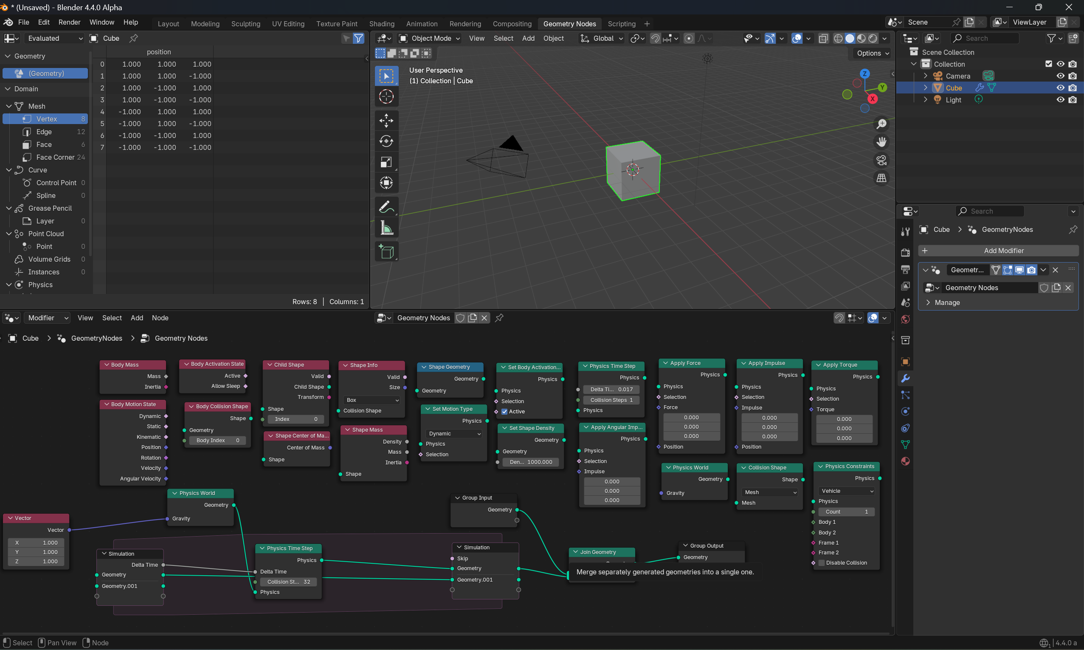The image size is (1084, 650).
Task: Select rendered viewport shading
Action: point(873,39)
